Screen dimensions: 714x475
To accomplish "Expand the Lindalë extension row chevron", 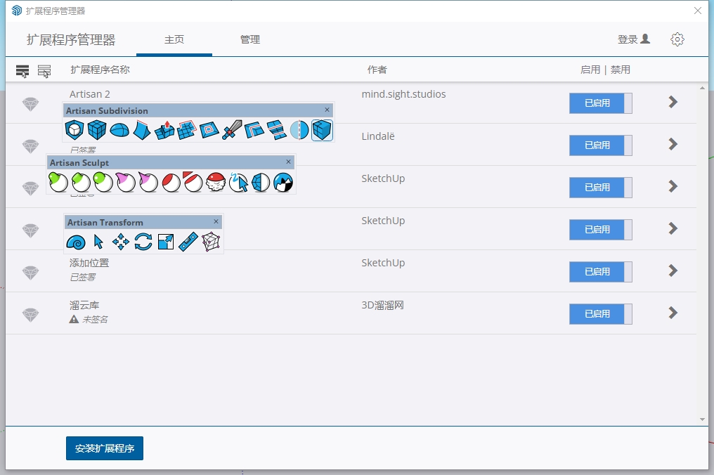I will click(x=673, y=144).
